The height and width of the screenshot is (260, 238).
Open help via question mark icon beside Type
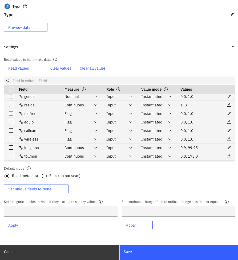pos(25,6)
